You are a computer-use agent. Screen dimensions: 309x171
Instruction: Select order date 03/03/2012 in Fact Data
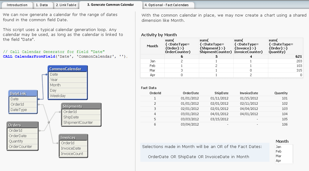pyautogui.click(x=190, y=119)
